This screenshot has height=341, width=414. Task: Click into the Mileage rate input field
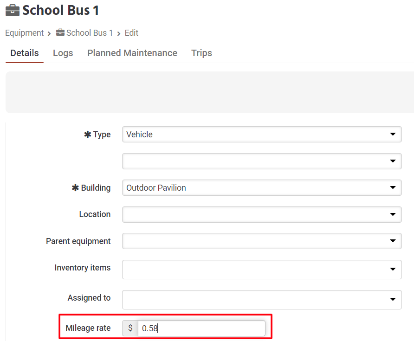pyautogui.click(x=202, y=328)
